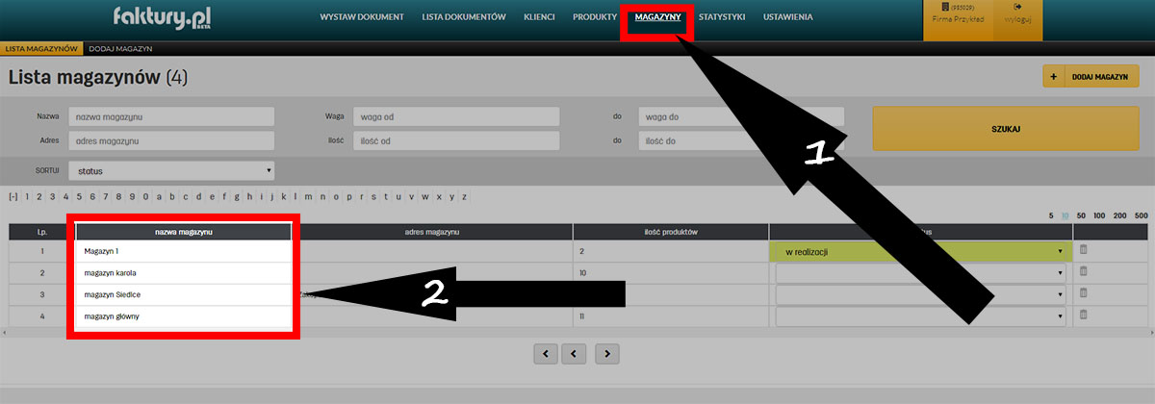Focus the nazwa magazynu search field
Screen dimensions: 1155x404
(x=171, y=116)
